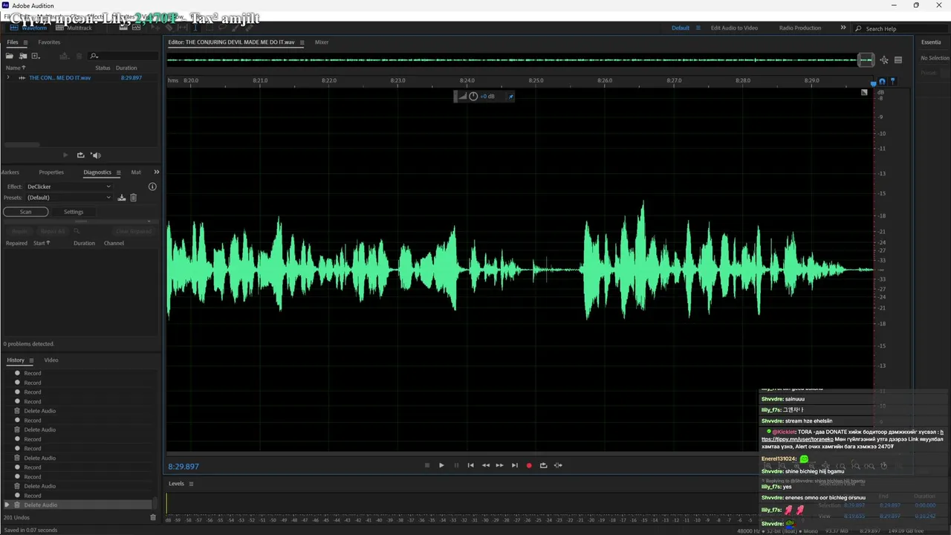
Task: Select the Edit Audio to Video workspace
Action: (734, 28)
